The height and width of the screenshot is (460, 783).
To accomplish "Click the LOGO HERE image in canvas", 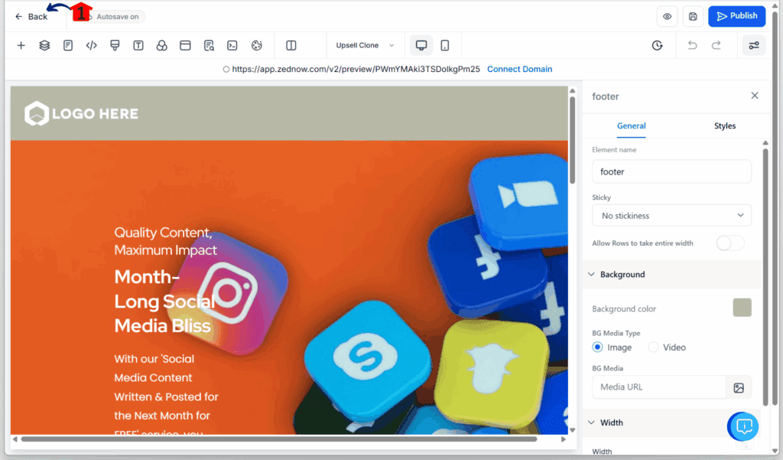I will click(x=81, y=113).
